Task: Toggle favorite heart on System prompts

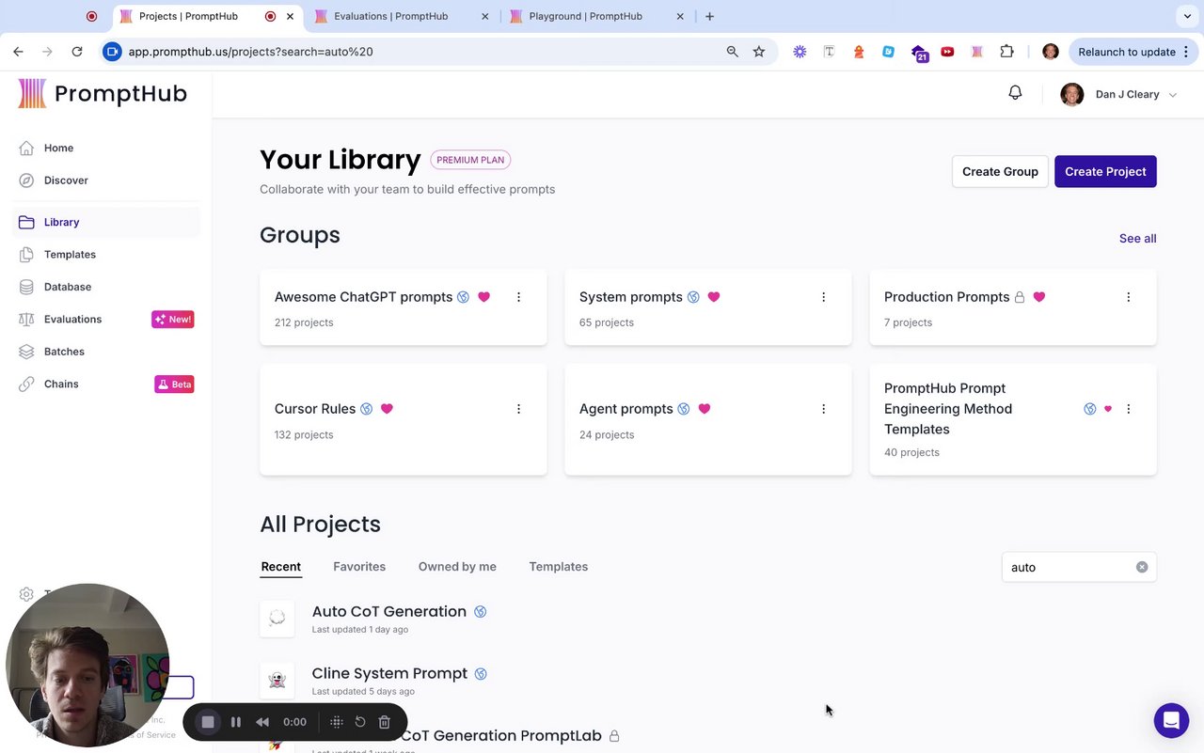Action: click(714, 297)
